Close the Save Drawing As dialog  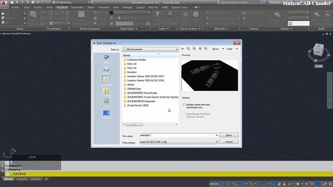237,43
